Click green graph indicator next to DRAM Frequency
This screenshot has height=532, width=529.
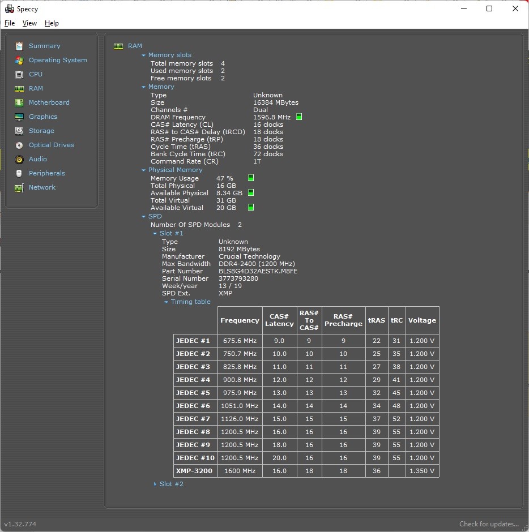click(299, 117)
